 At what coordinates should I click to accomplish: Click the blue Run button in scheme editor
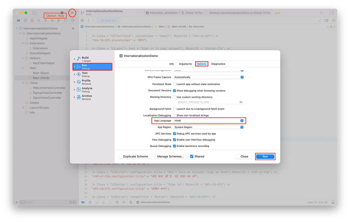tap(265, 156)
